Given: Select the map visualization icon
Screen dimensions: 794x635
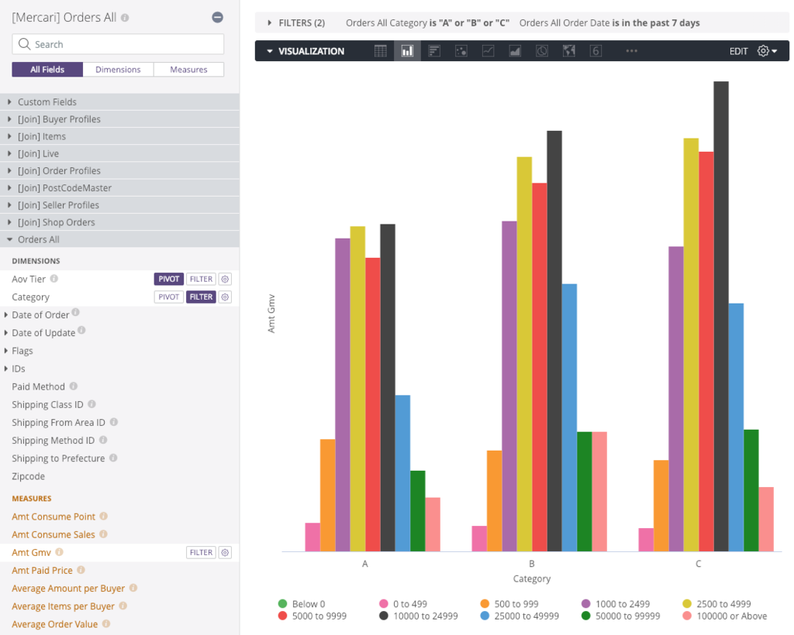Looking at the screenshot, I should pyautogui.click(x=568, y=51).
